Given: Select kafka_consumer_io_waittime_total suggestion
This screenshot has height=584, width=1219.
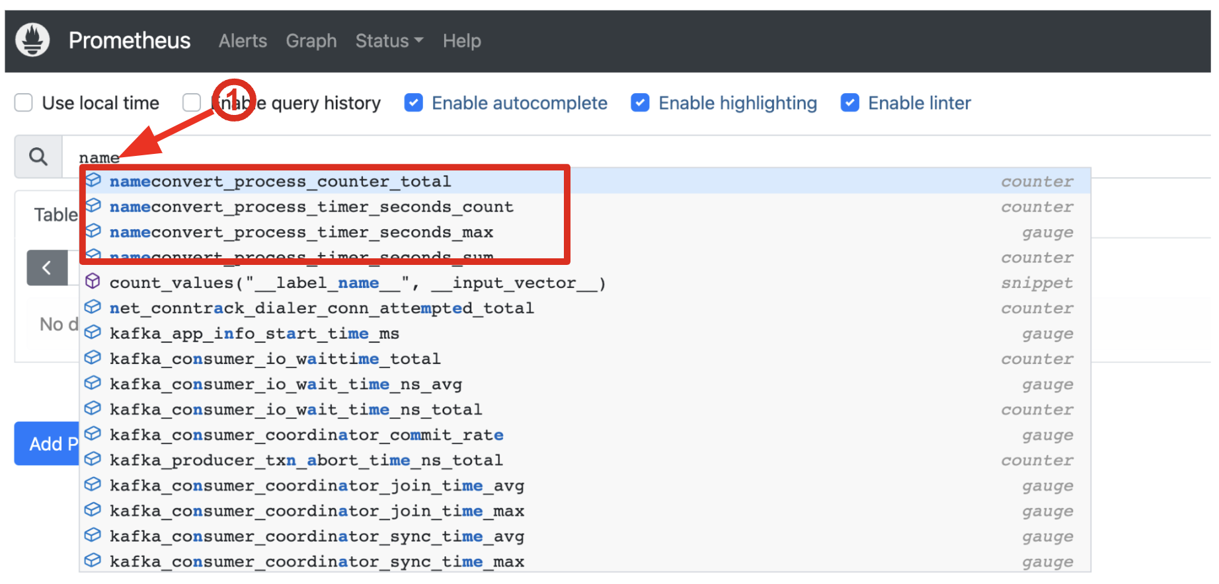Looking at the screenshot, I should tap(585, 359).
